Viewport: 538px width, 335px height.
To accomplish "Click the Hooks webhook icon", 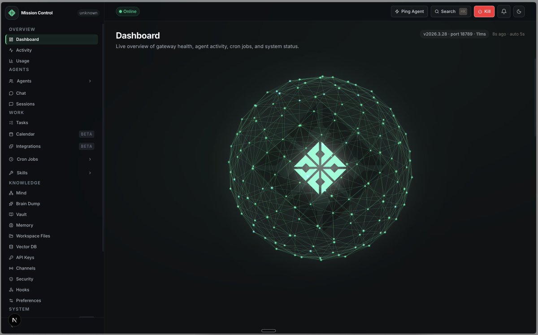I will tap(11, 290).
